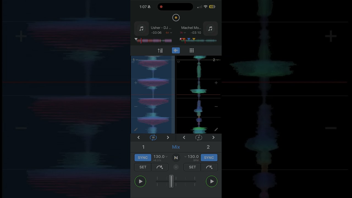Zoom out right deck waveform with minus
The width and height of the screenshot is (352, 198).
[216, 106]
